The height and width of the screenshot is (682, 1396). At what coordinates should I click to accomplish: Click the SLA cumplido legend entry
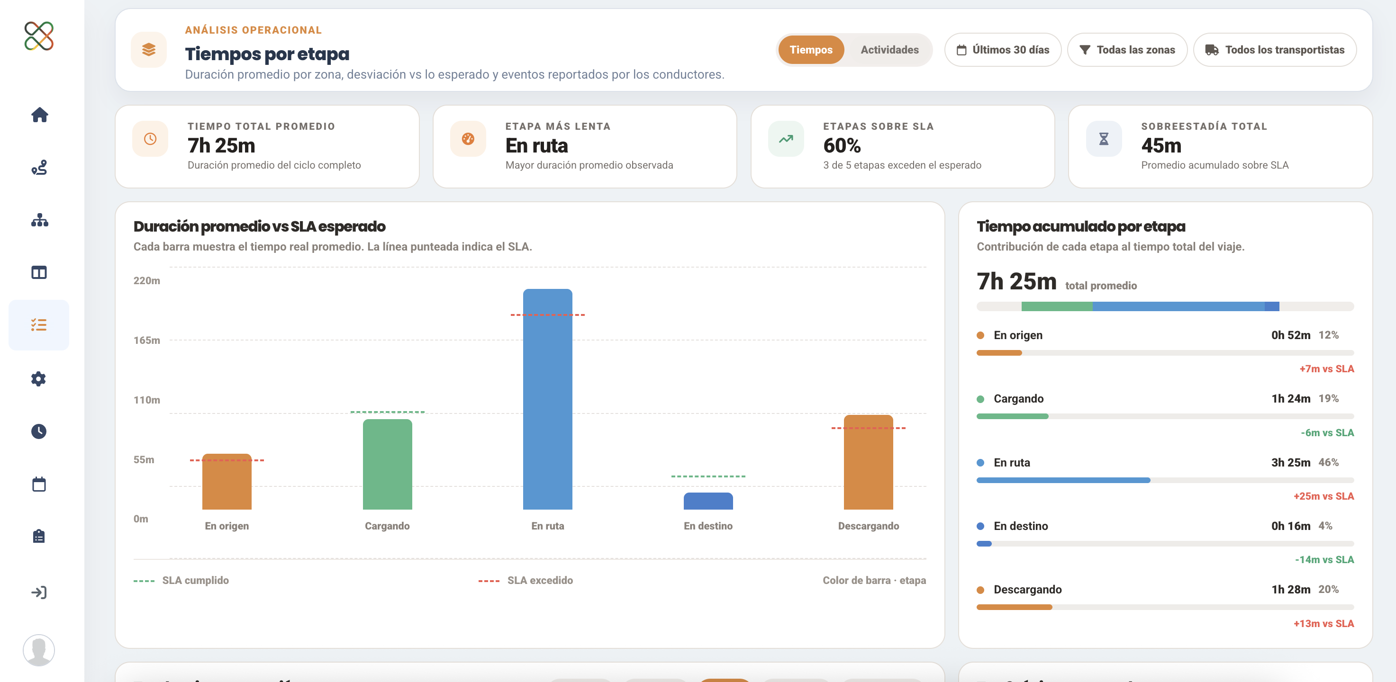181,581
